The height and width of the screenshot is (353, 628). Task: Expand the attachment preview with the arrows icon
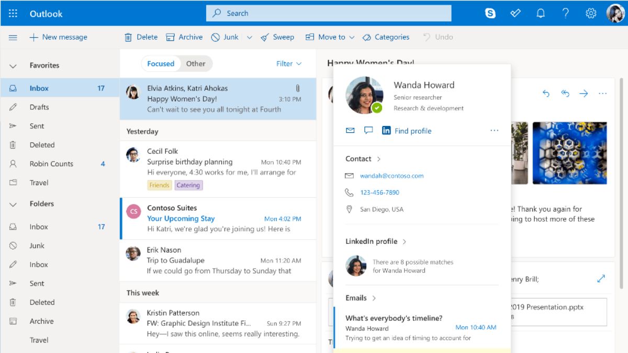pyautogui.click(x=601, y=279)
